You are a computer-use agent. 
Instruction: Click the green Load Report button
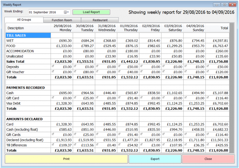[x=91, y=12]
